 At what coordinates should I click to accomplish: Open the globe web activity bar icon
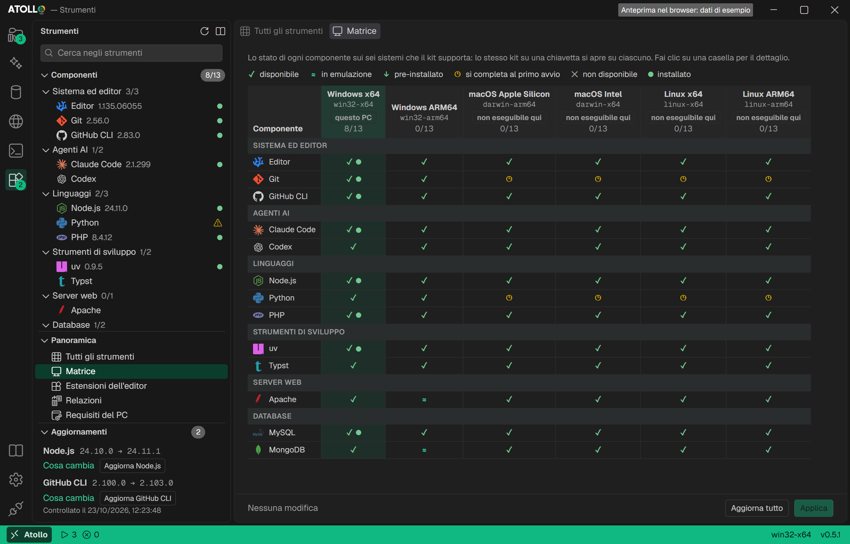(x=16, y=121)
